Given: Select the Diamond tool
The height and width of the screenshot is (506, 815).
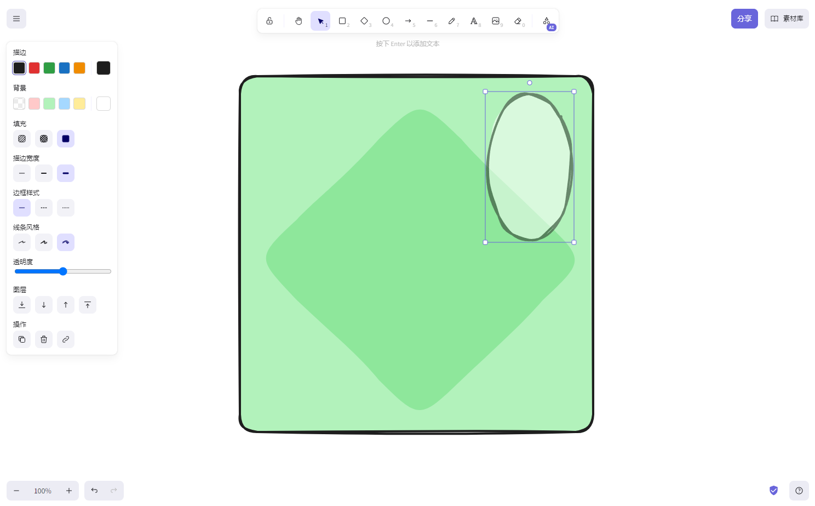Looking at the screenshot, I should click(364, 21).
